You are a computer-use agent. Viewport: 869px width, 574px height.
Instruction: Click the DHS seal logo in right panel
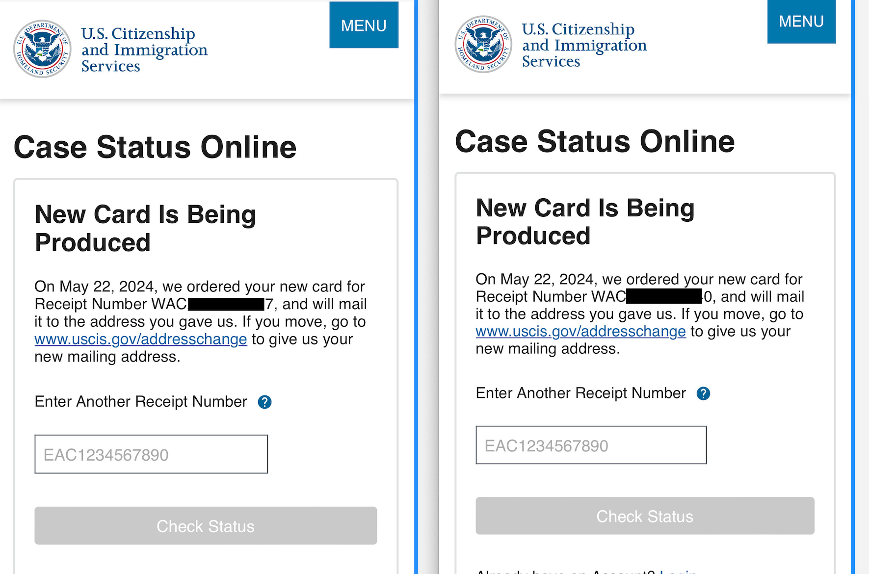(483, 44)
